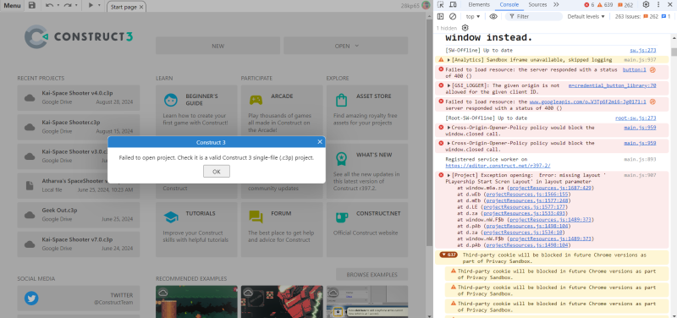Click the BROWSE EXAMPLES button
The height and width of the screenshot is (318, 677).
tap(372, 274)
